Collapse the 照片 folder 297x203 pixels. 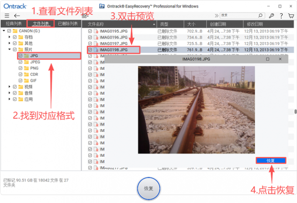tap(9, 50)
